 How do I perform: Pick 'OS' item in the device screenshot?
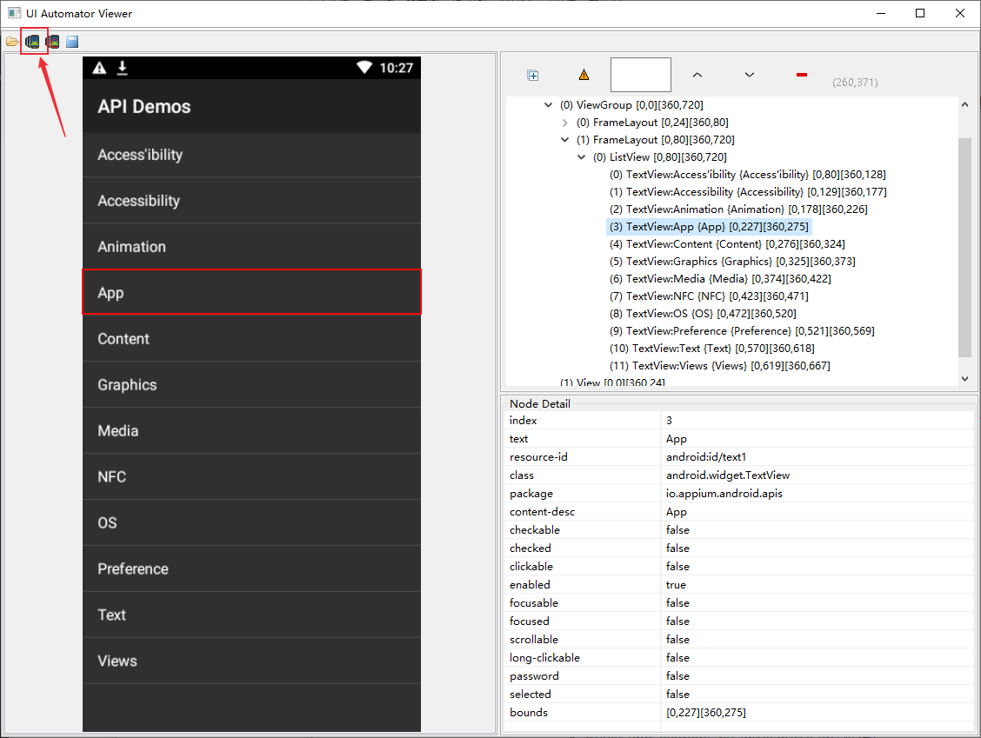coord(251,522)
